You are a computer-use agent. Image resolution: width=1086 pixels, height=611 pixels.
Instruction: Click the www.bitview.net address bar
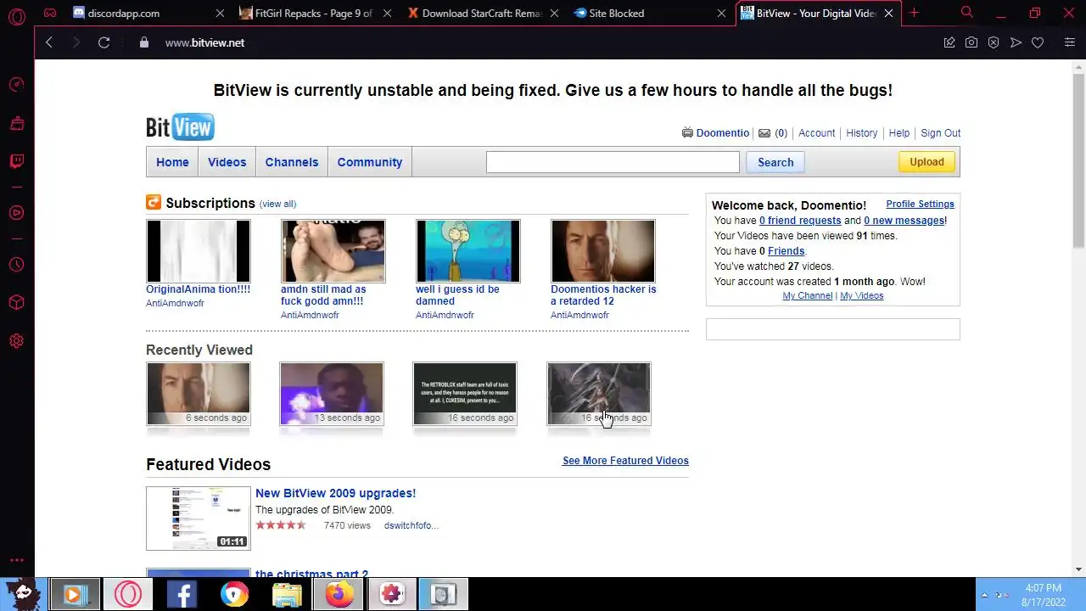[204, 42]
